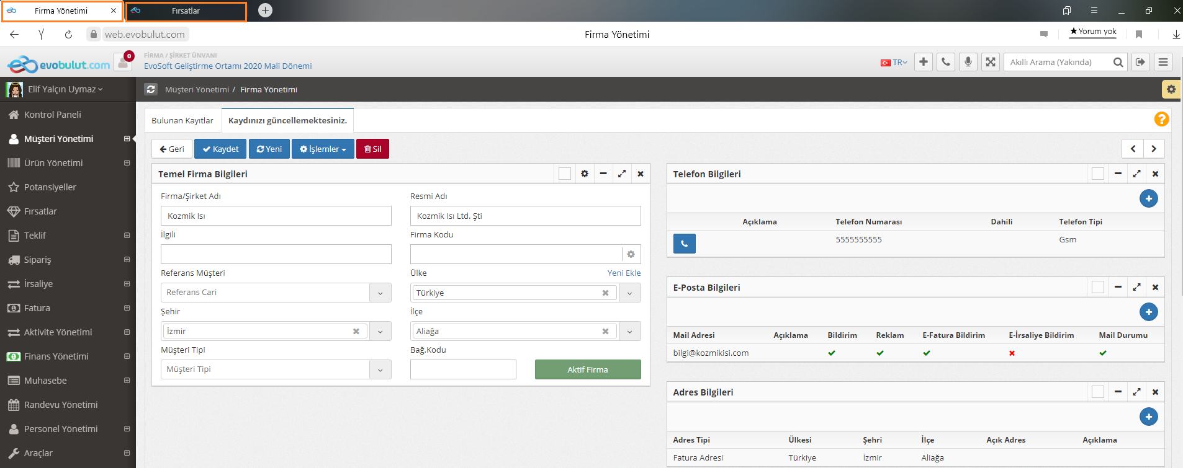Click the refresh icon next to Müşteri Yönetimi breadcrumb

coord(151,89)
